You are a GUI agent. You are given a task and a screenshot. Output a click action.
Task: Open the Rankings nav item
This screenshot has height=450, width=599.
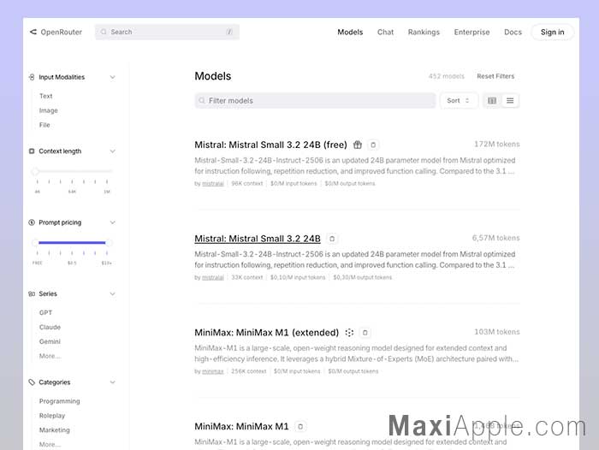tap(424, 33)
